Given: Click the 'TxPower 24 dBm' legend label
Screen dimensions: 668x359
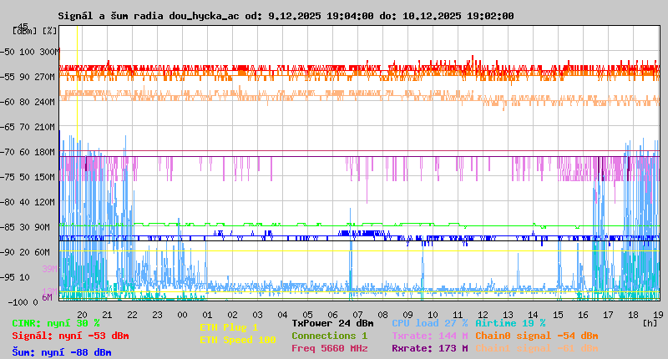Looking at the screenshot, I should tap(332, 323).
